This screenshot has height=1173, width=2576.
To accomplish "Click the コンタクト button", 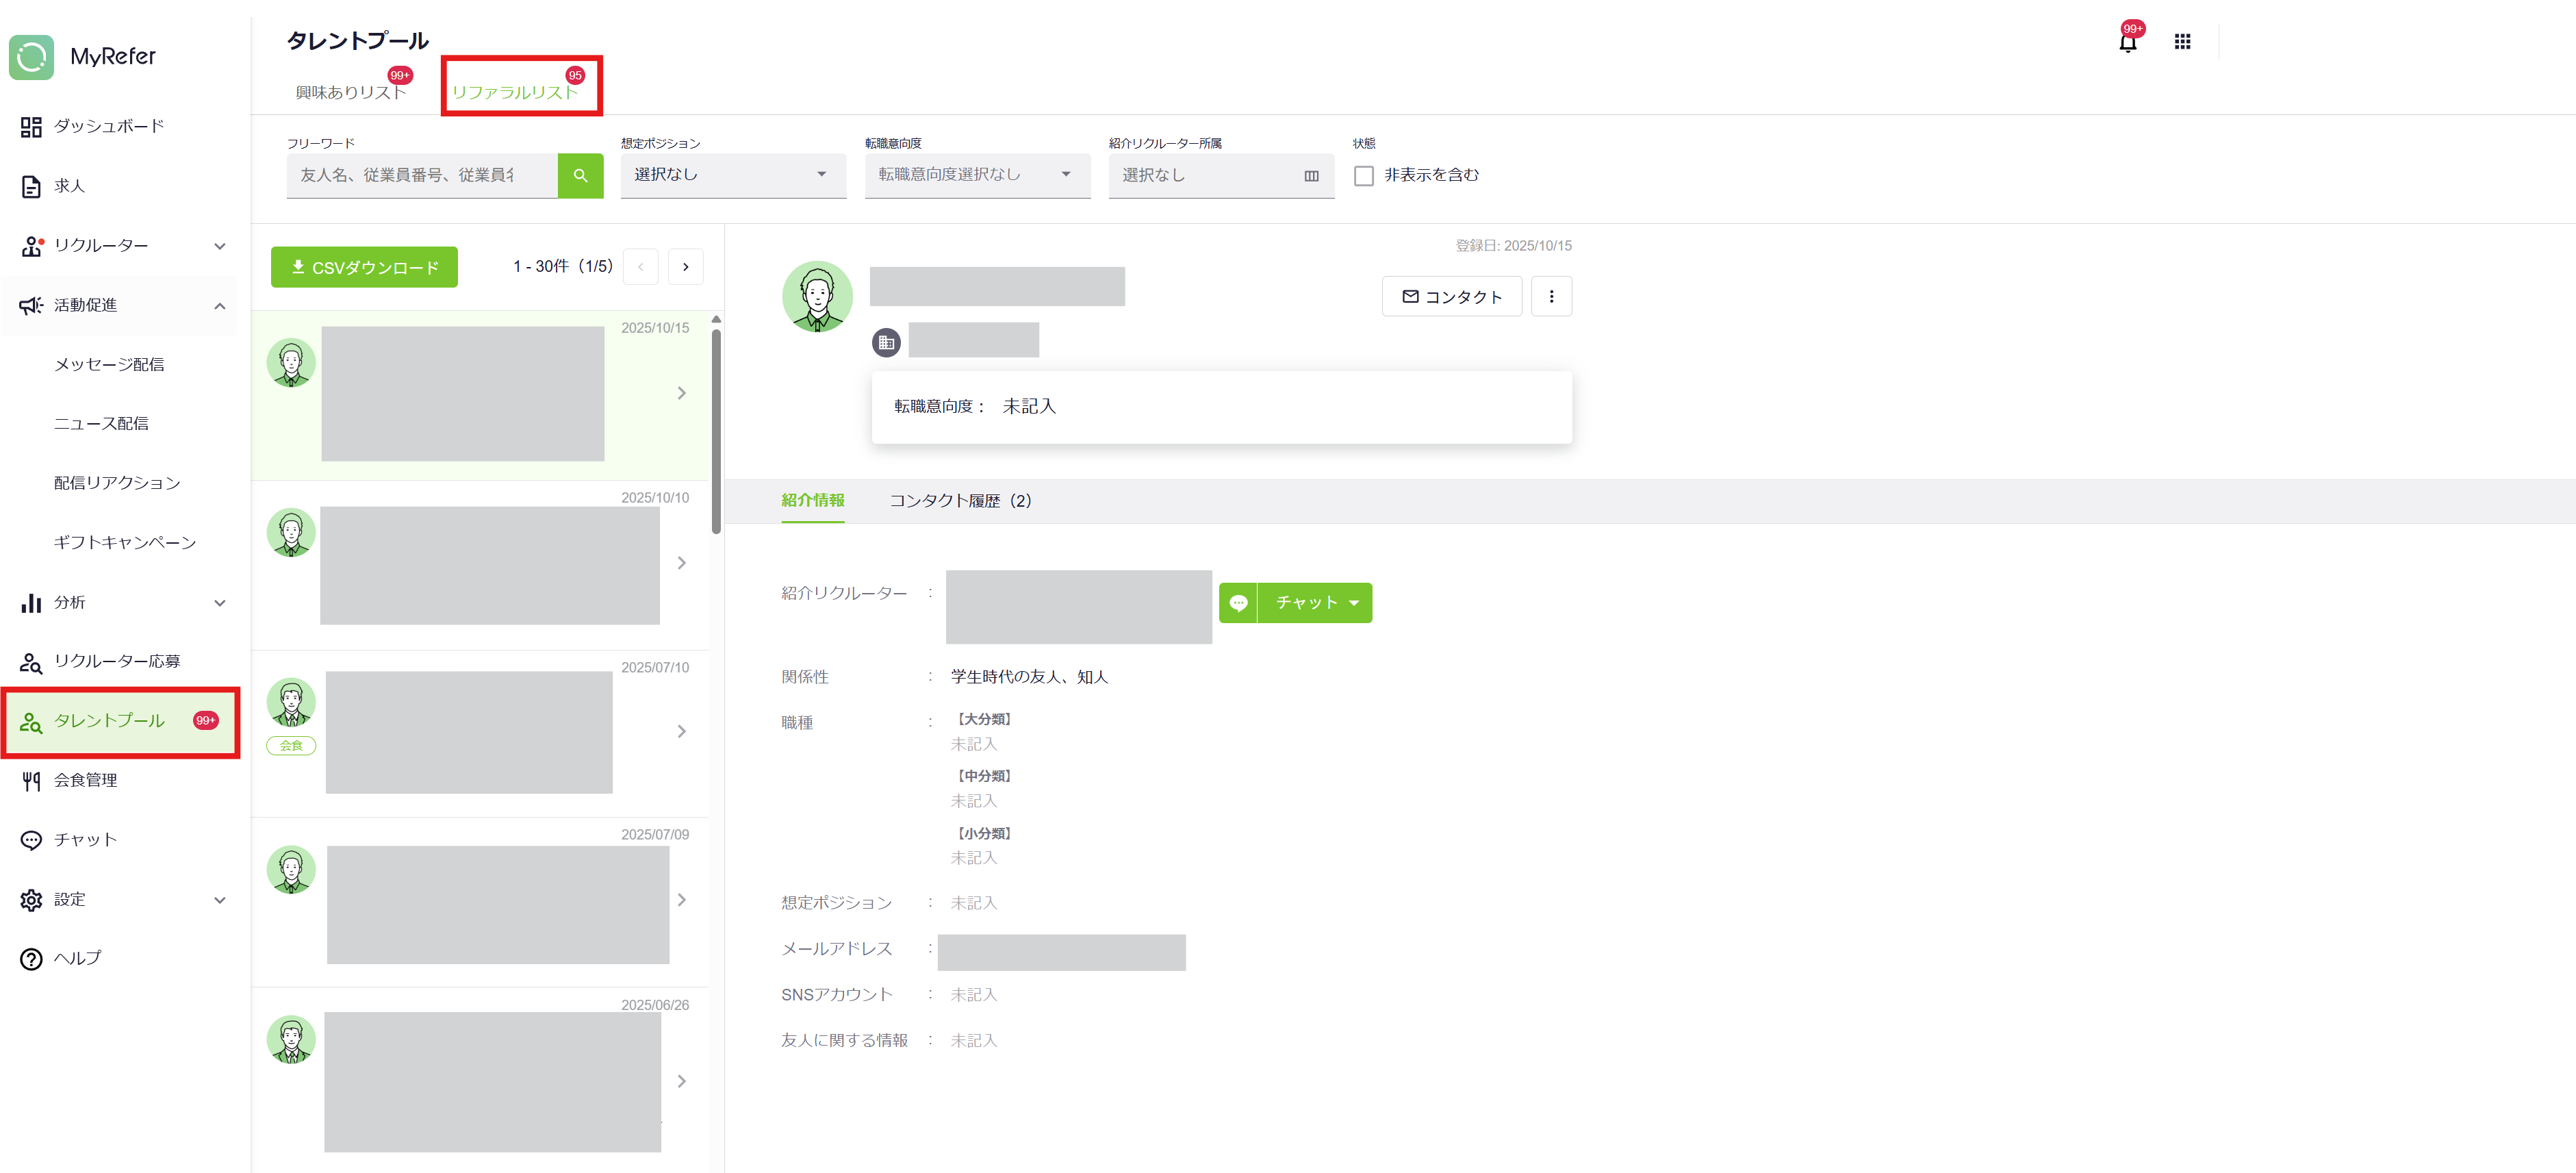I will [x=1451, y=296].
